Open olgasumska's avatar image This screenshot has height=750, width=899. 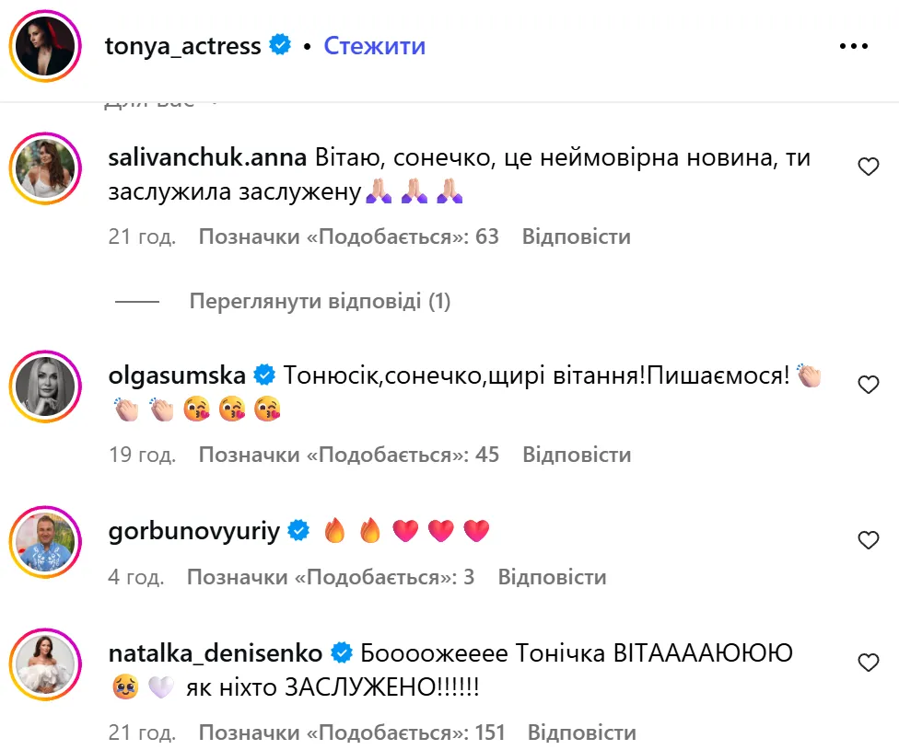[45, 383]
